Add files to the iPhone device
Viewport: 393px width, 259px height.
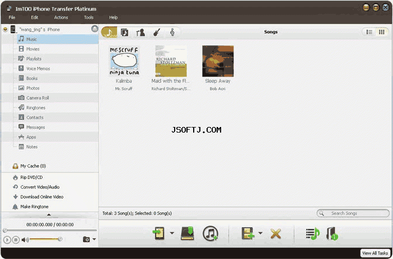click(159, 233)
